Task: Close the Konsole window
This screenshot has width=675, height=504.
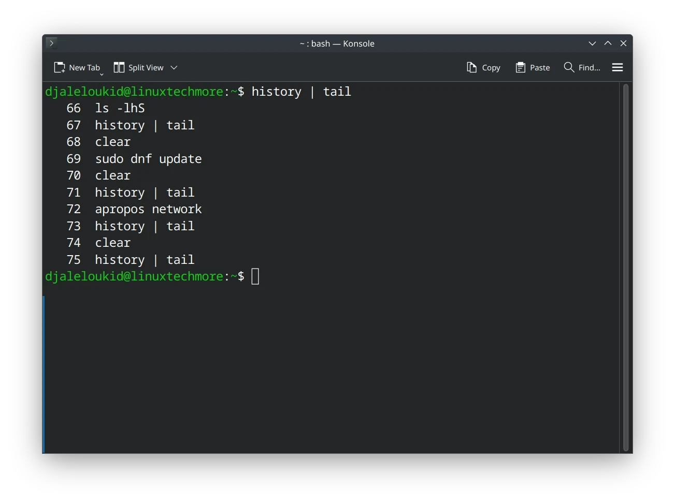Action: tap(623, 43)
